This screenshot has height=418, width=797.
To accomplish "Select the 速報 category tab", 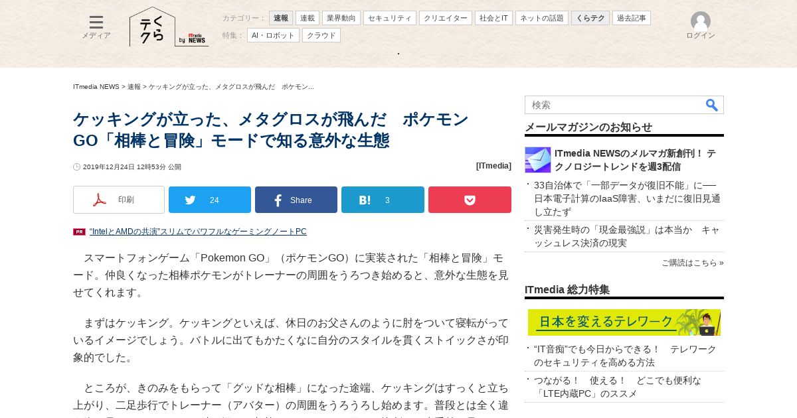I will pyautogui.click(x=281, y=18).
